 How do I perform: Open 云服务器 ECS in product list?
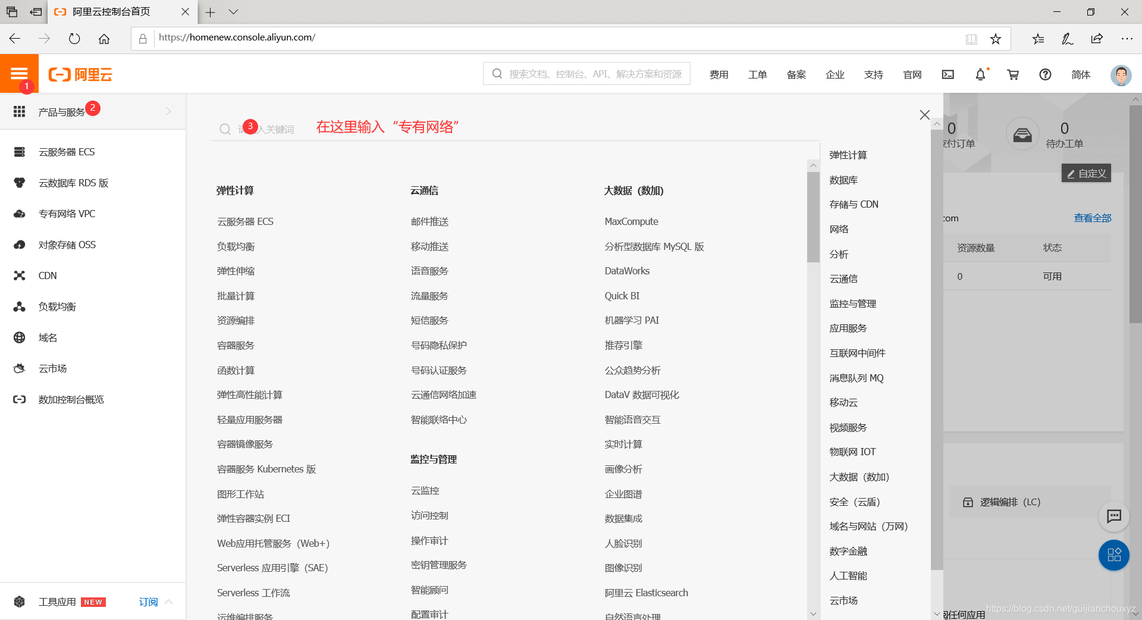pos(245,221)
